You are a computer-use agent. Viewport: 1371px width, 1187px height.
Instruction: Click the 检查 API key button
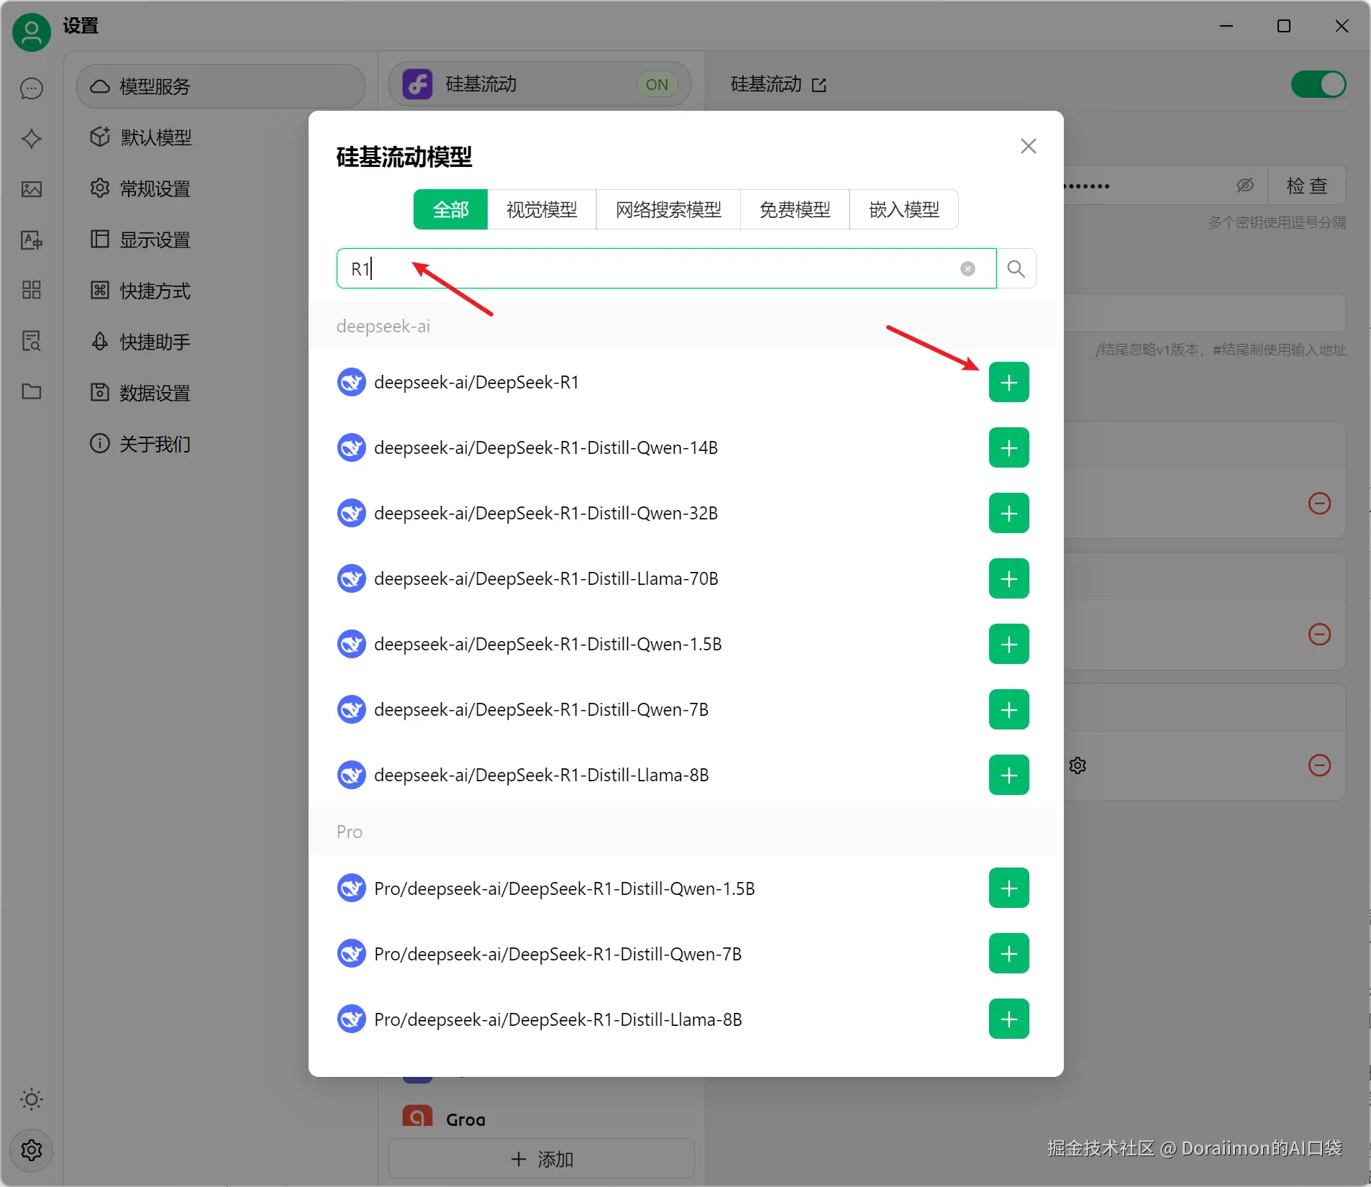tap(1306, 186)
